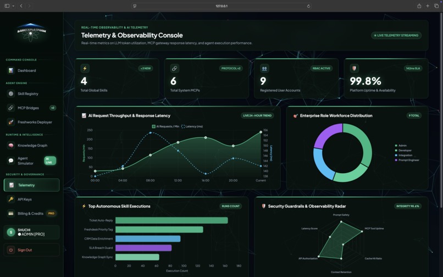Click the browser tab overview icon
443x277 pixels.
coord(436,5)
